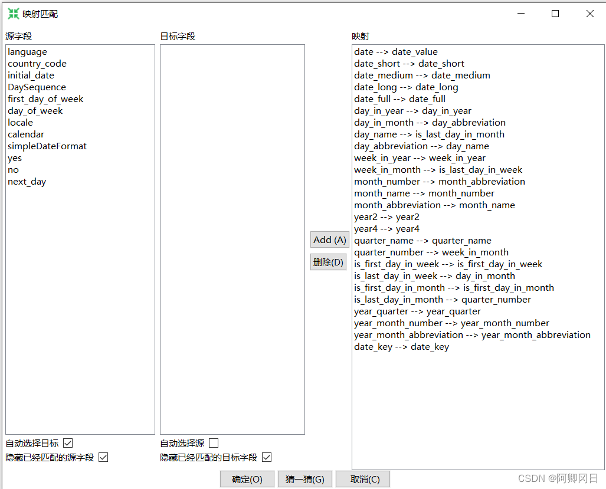
Task: Select country_code in source fields list
Action: tap(37, 64)
